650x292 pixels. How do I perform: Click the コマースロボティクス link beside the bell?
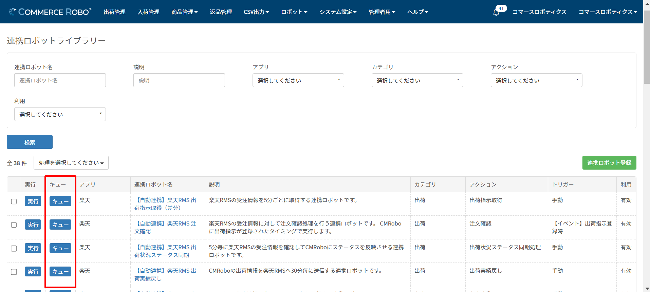[x=539, y=12]
